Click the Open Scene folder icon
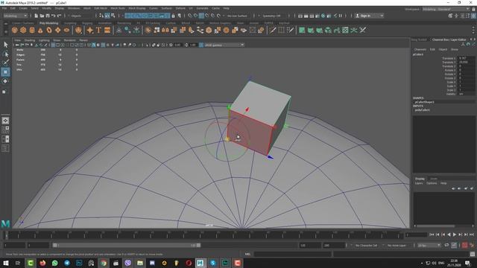Image resolution: width=477 pixels, height=268 pixels. click(42, 16)
